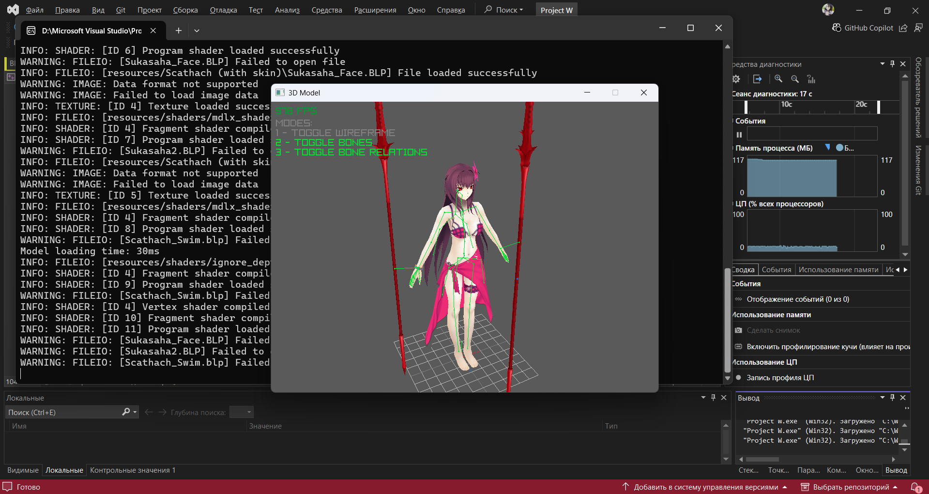Open the Изменения Git side tab
929x494 pixels.
918,170
